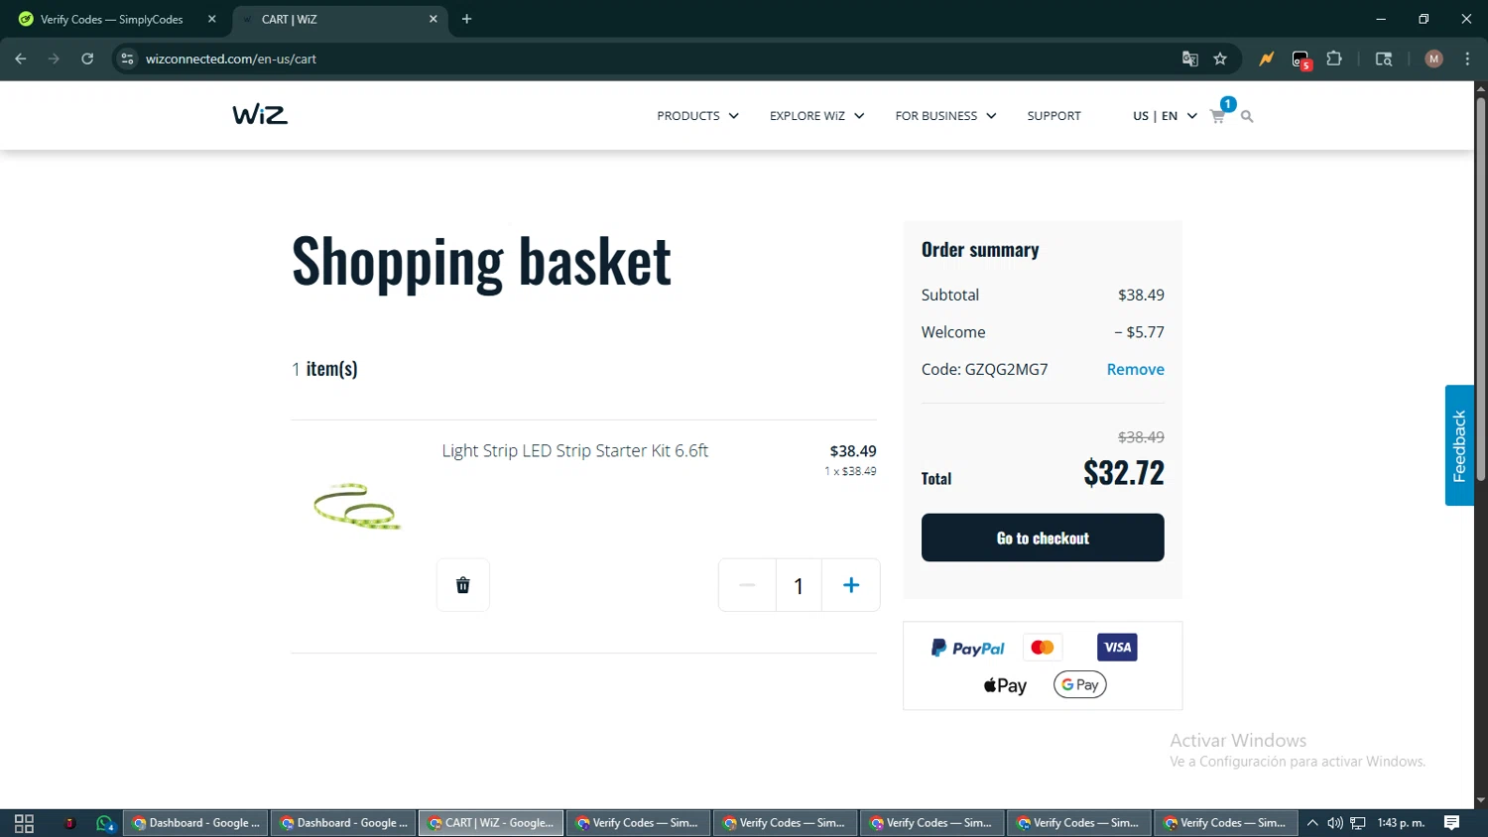Open the Chrome profile avatar M
Image resolution: width=1488 pixels, height=837 pixels.
coord(1433,59)
